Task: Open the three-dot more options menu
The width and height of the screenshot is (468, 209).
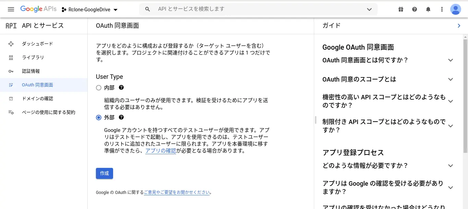Action: (442, 9)
